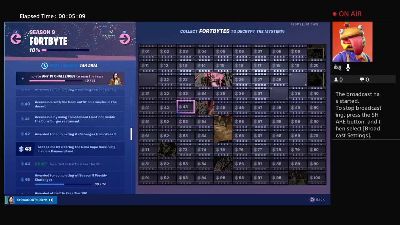Select Fortbyte tile #84
Screen dimensions: 400x225
(x=204, y=164)
